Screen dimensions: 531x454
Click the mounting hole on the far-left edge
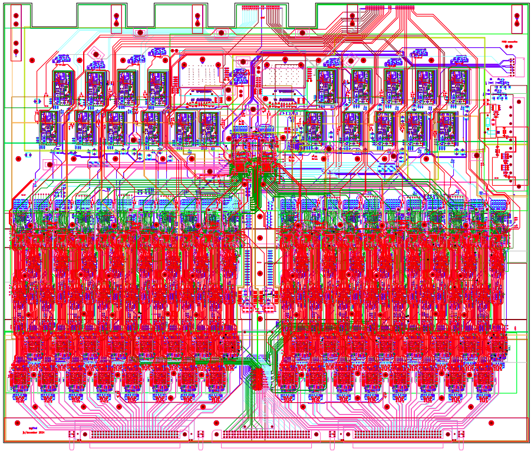18,159
